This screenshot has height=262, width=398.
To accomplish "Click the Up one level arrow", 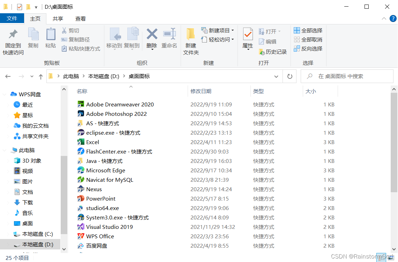I will 40,76.
